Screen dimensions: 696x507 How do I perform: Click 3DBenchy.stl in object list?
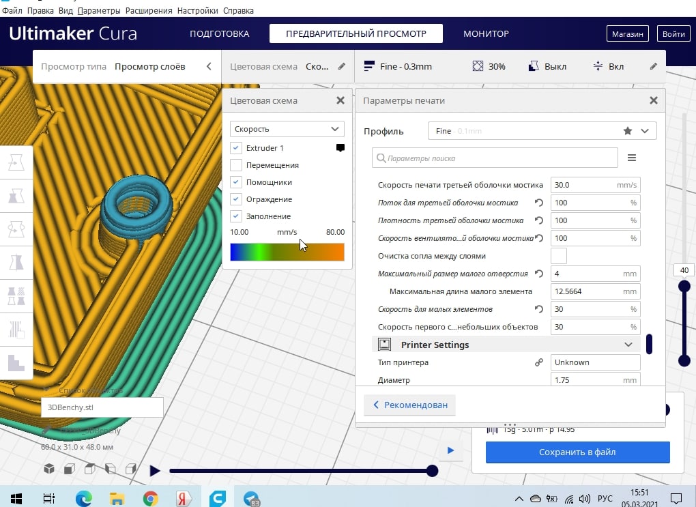102,407
